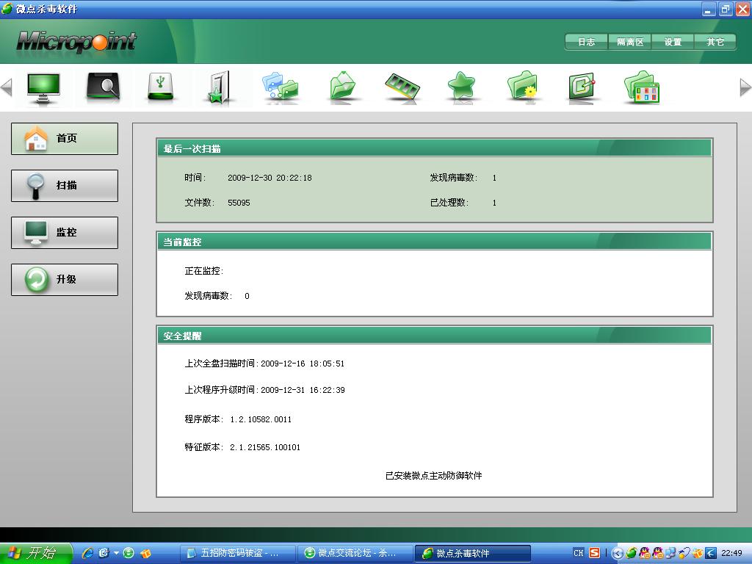Open the folder with gear icon
Screen dimensions: 752x564
click(x=522, y=87)
